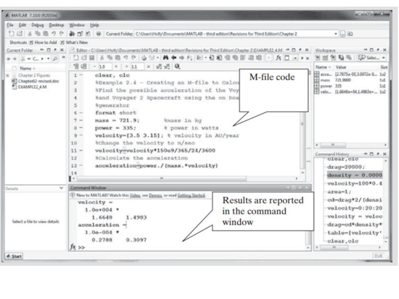Collapse the Details panel chevron
399x299 pixels.
pos(62,188)
